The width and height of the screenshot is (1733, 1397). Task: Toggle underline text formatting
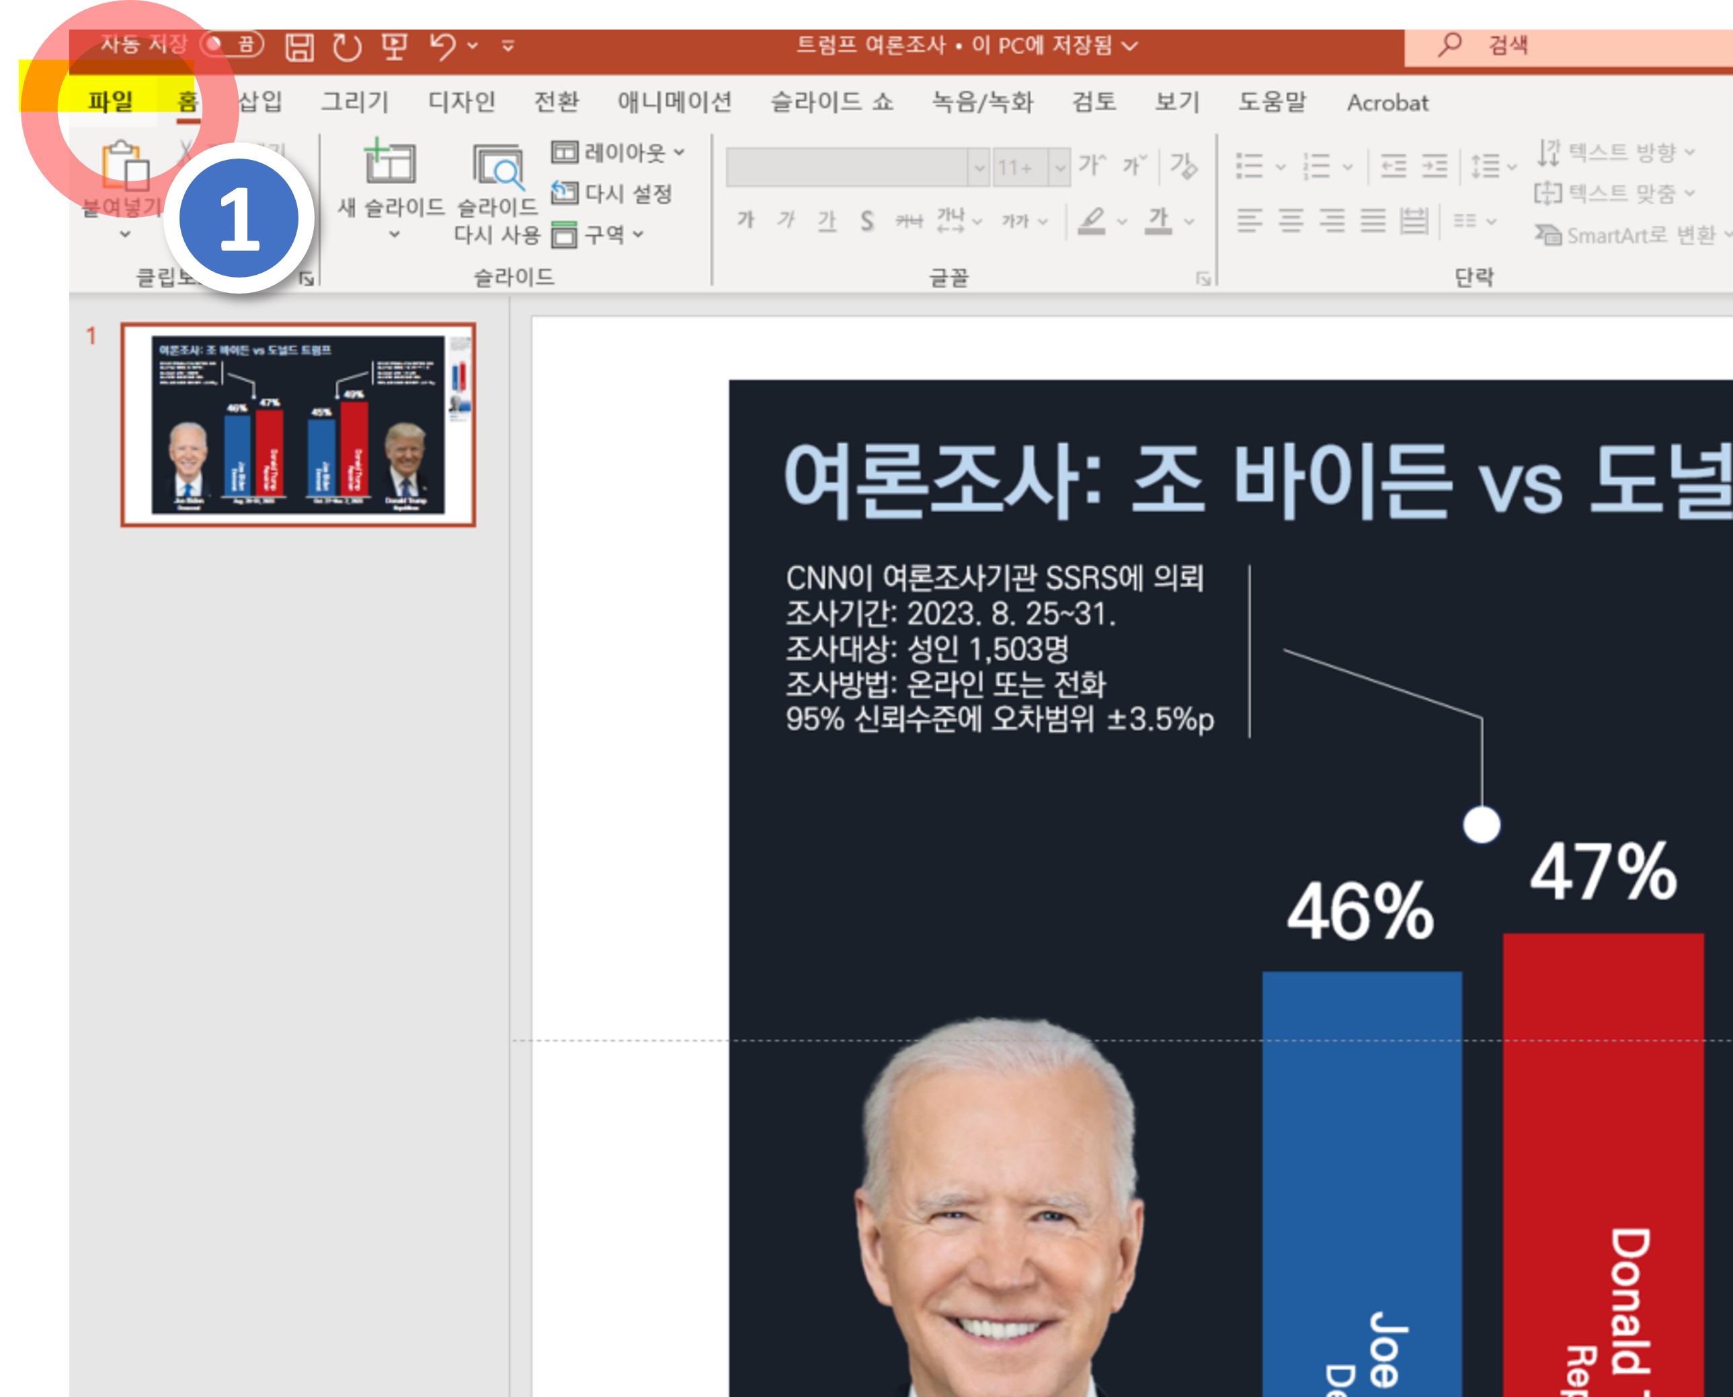click(x=827, y=220)
